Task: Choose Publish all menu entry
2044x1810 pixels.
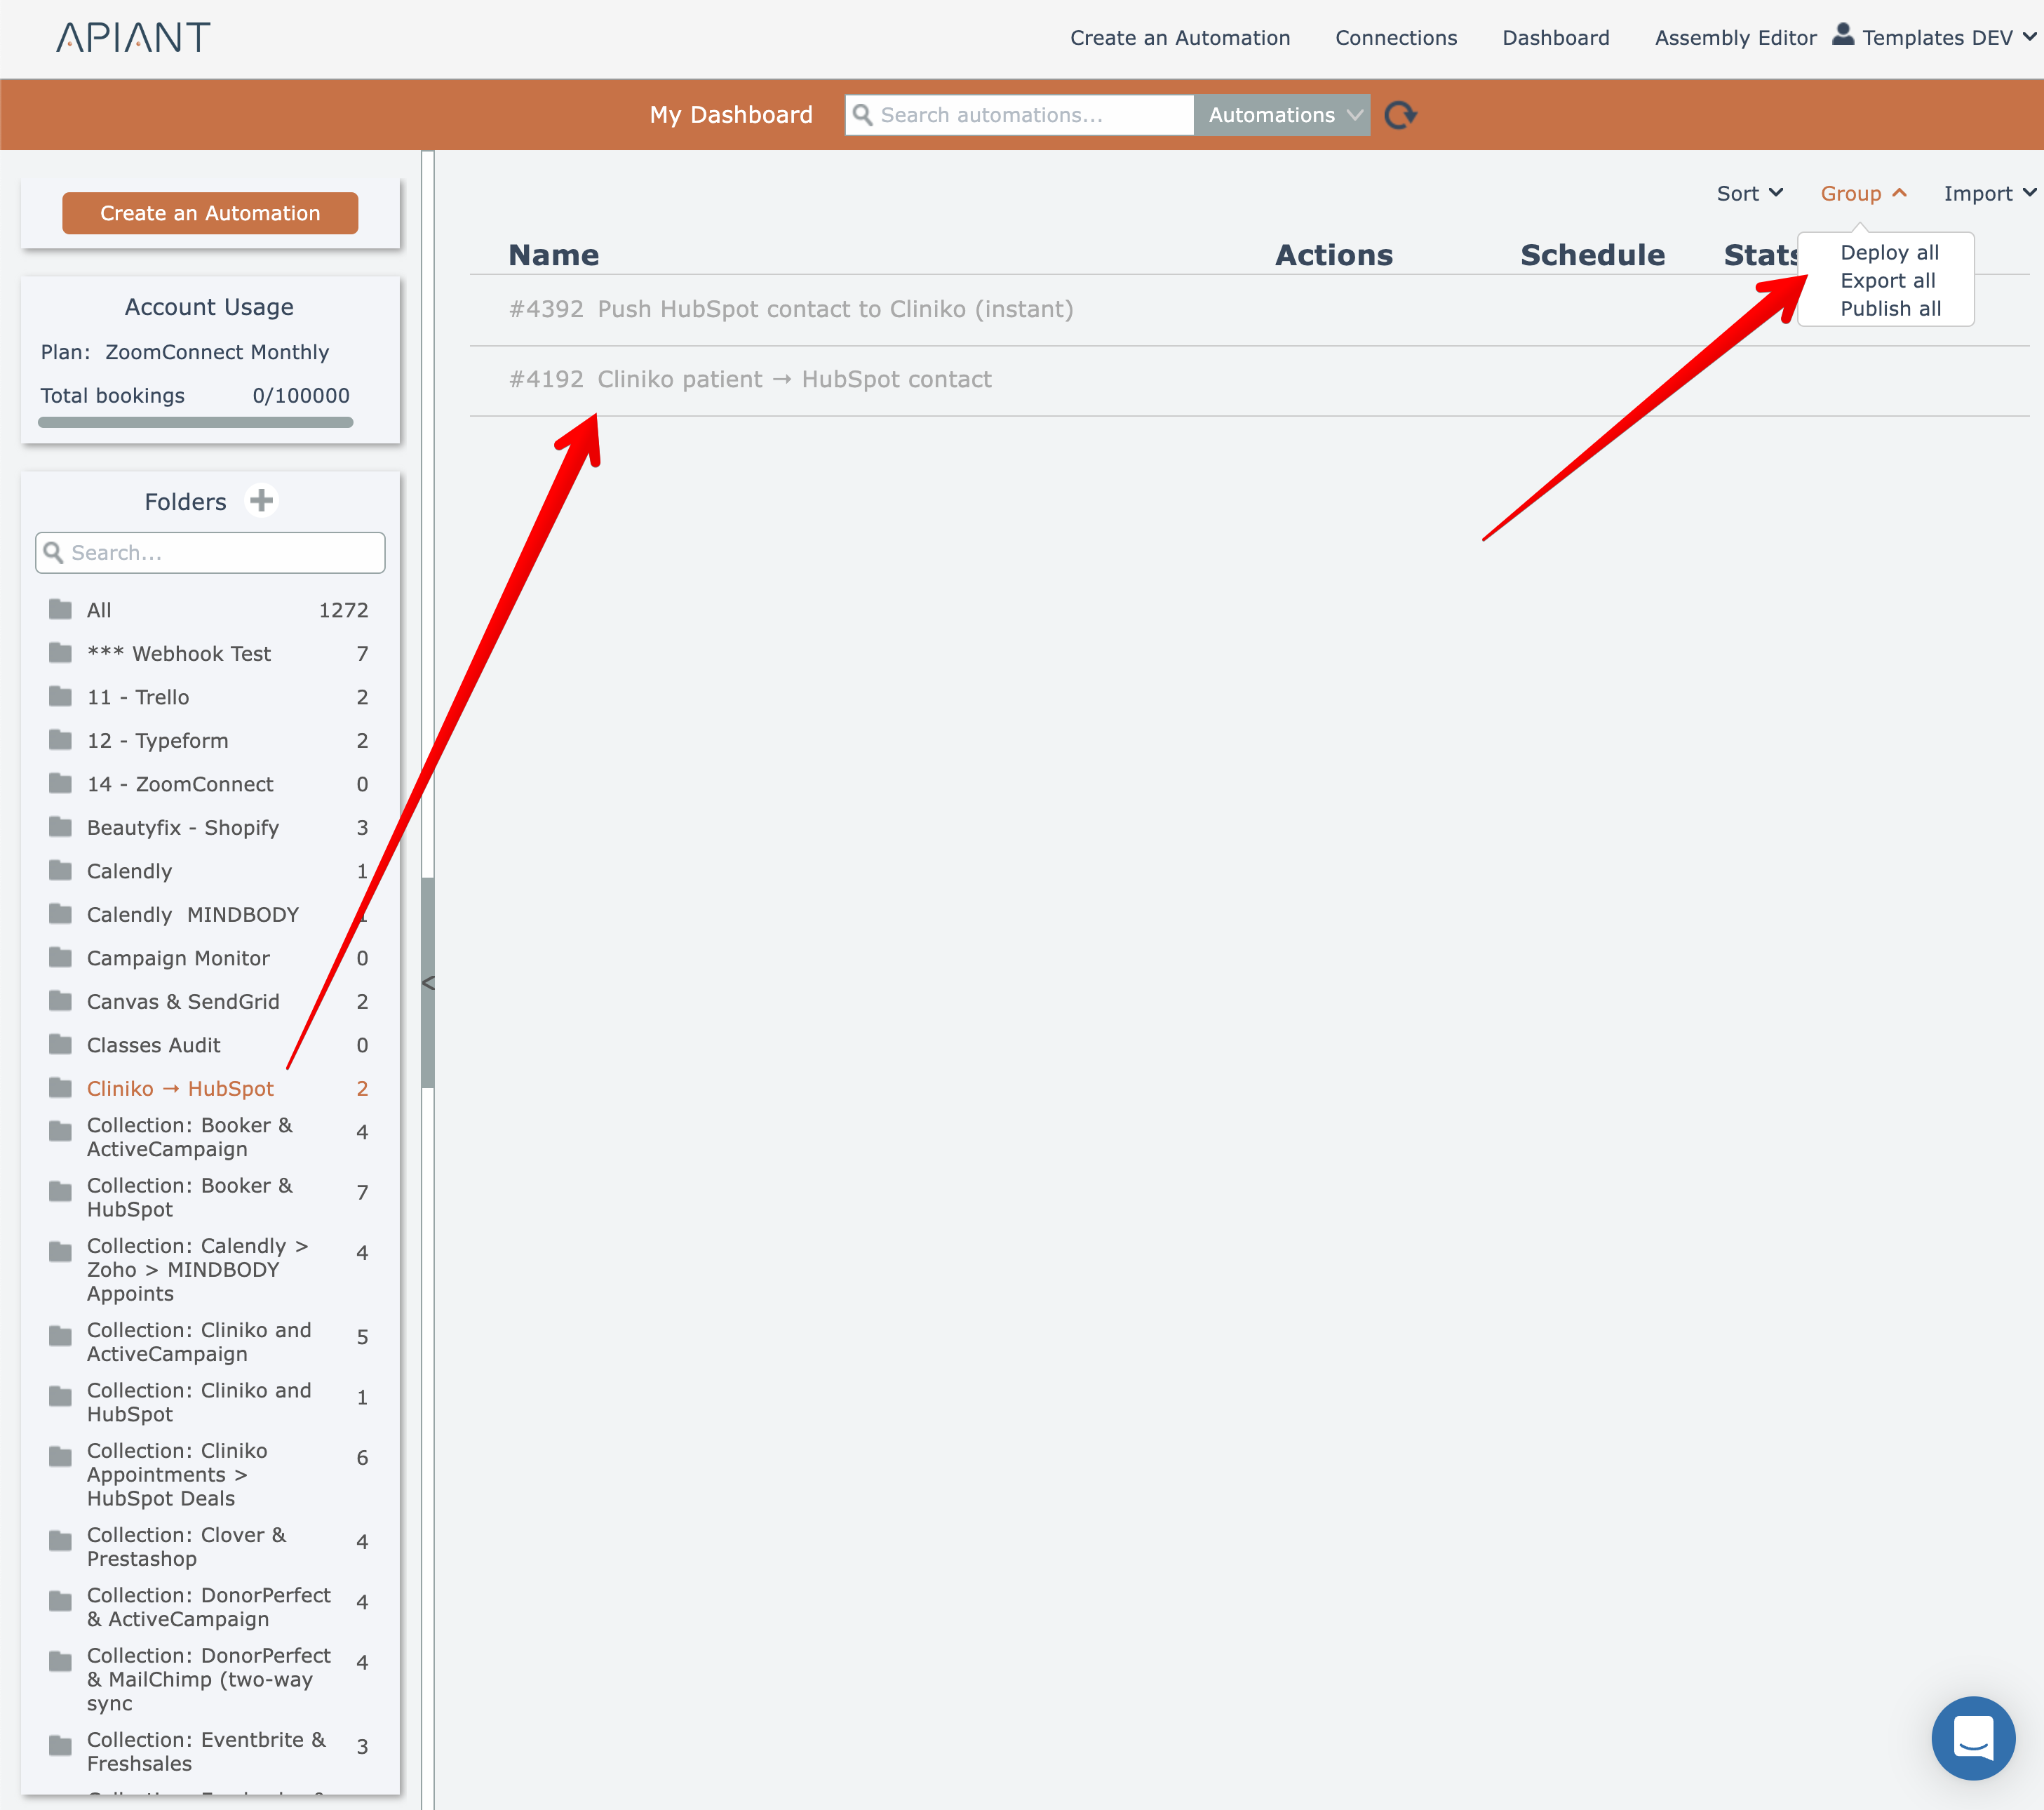Action: click(x=1890, y=309)
